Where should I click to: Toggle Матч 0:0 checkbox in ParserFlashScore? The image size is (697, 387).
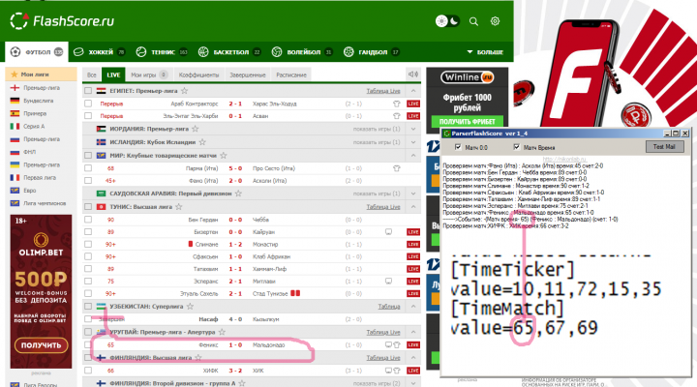coord(458,147)
